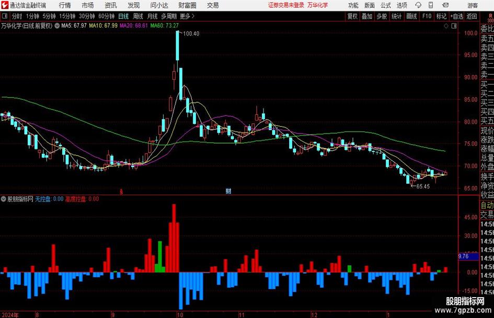The image size is (494, 318).
Task: Click the 100.40 high price label
Action: (x=191, y=33)
